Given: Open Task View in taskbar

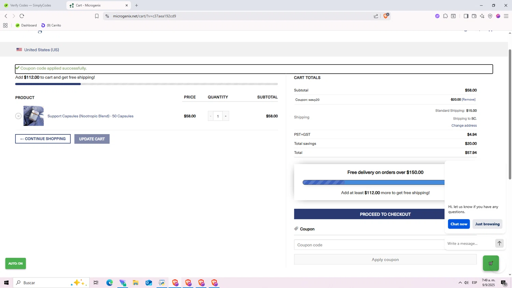Looking at the screenshot, I should pos(96,283).
